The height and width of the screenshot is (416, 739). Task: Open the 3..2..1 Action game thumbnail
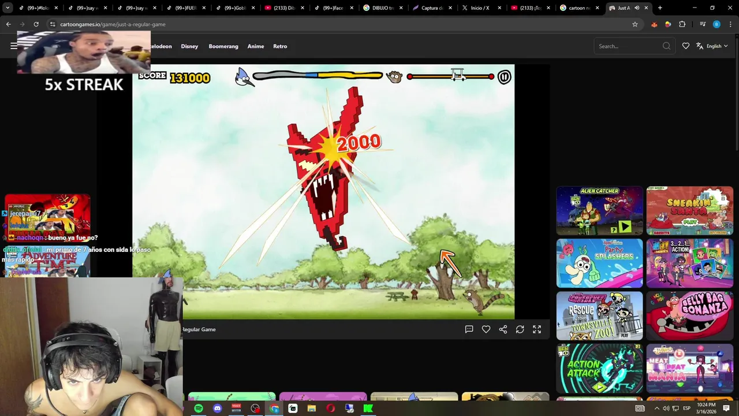coord(689,263)
